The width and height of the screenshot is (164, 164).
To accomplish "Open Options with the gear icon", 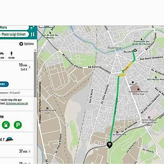I will (x=21, y=44).
